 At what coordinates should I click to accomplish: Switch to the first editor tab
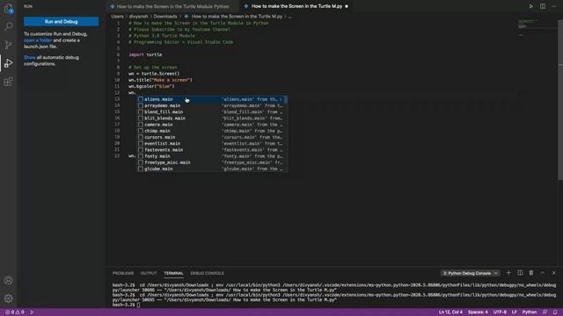coord(172,6)
